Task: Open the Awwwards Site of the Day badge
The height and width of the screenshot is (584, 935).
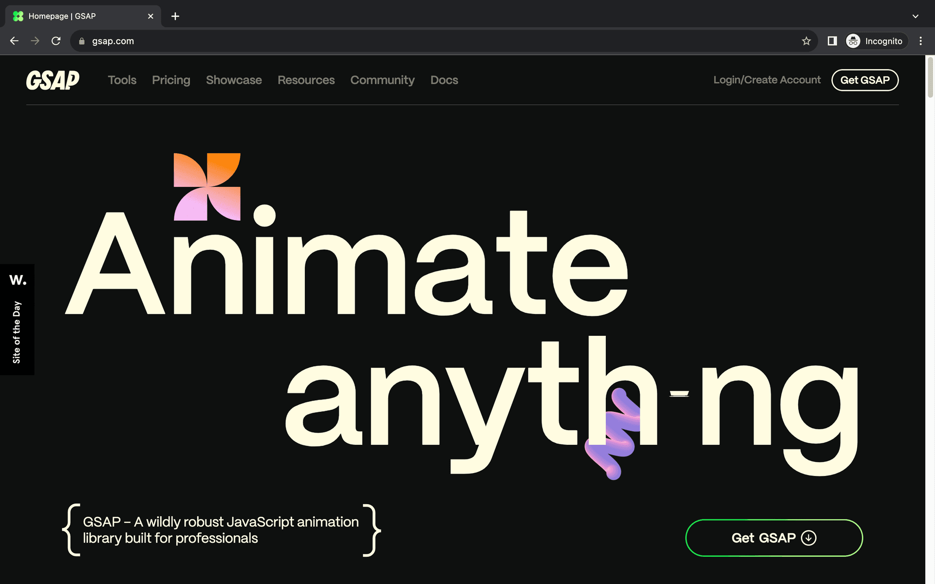Action: [x=17, y=319]
